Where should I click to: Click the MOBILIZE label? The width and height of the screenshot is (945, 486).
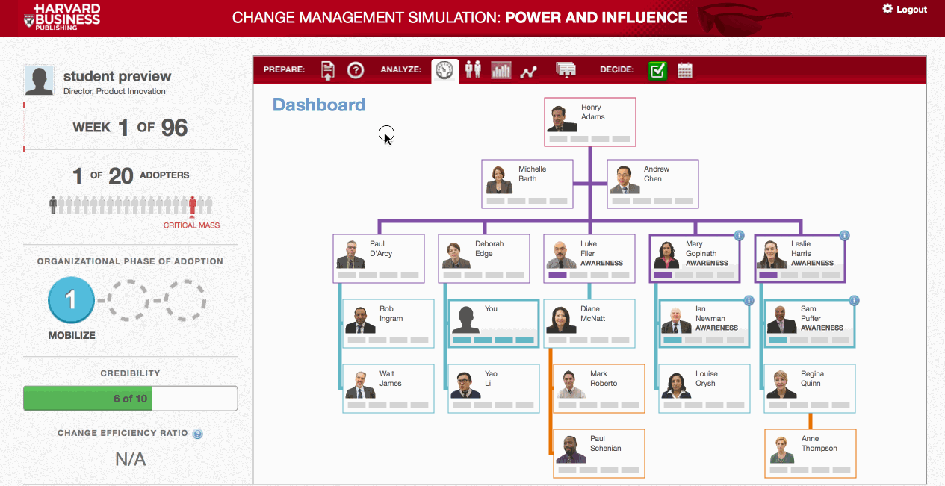[x=72, y=336]
